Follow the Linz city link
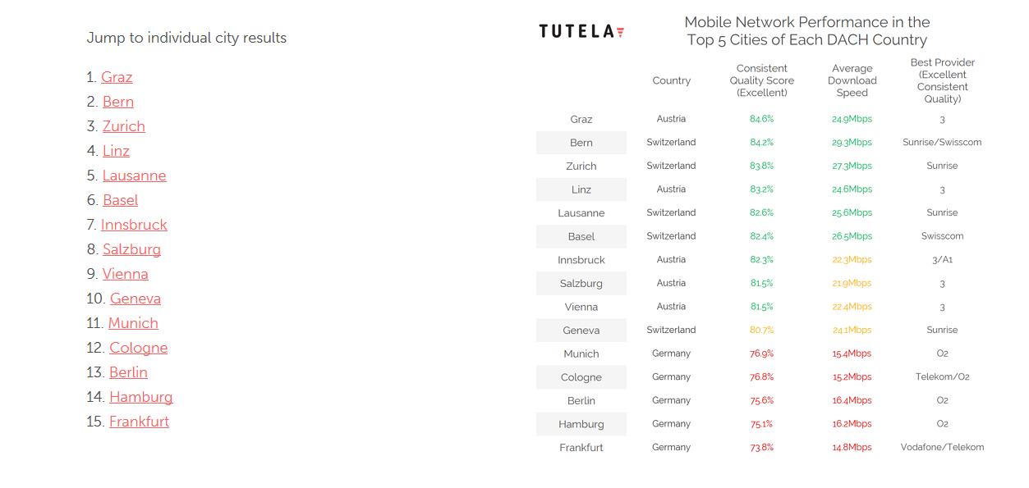This screenshot has width=1029, height=488. pos(116,151)
